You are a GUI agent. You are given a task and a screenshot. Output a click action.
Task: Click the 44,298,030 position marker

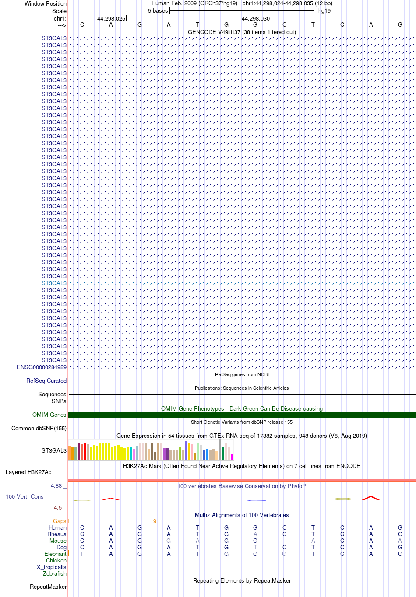click(256, 18)
